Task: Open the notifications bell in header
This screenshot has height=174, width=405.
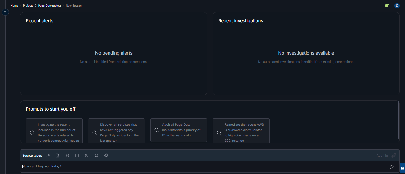Action: [387, 6]
